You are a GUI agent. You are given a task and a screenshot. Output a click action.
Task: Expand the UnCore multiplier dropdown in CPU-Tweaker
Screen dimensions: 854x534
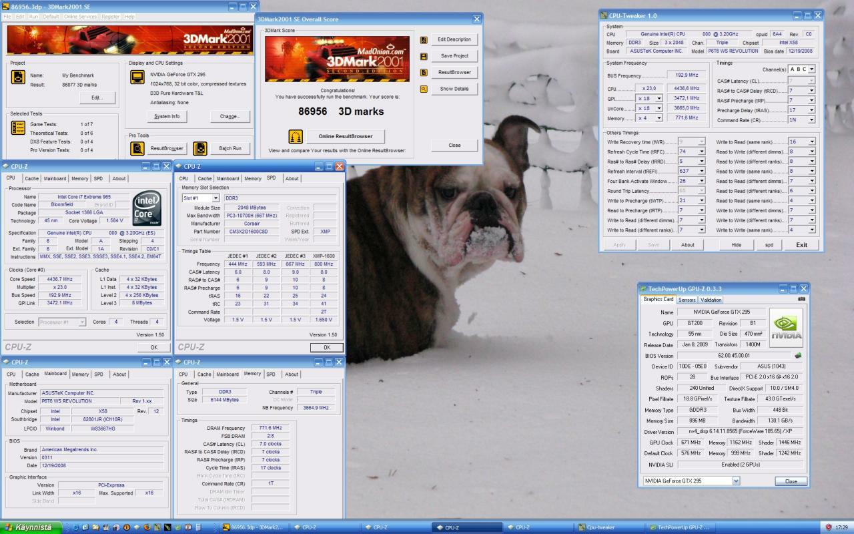[659, 108]
